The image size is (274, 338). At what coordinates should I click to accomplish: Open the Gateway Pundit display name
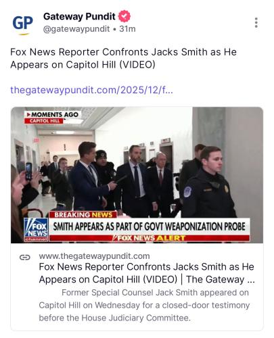click(79, 16)
